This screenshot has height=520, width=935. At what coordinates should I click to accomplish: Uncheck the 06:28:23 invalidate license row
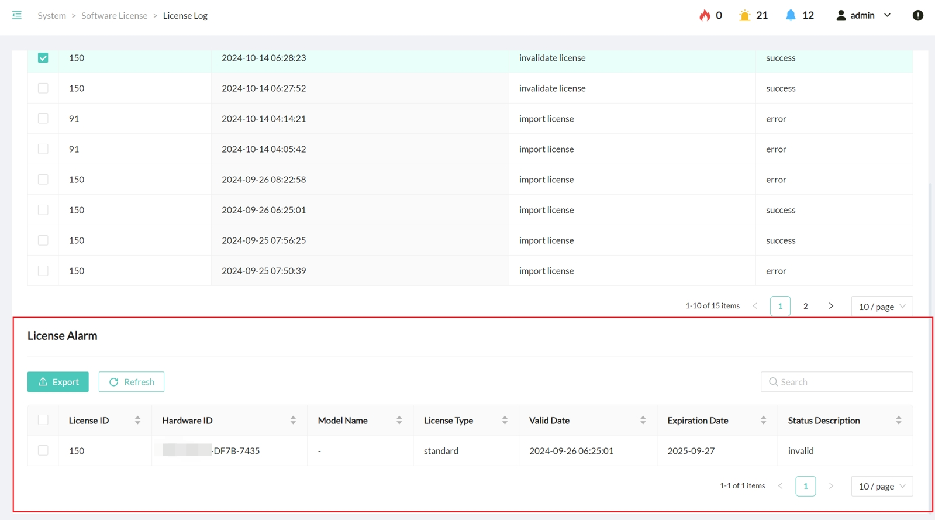coord(43,58)
